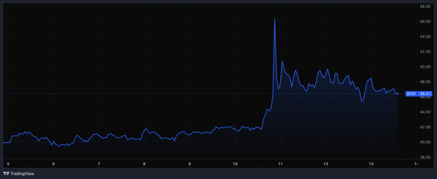Click the last data point dot

click(398, 93)
